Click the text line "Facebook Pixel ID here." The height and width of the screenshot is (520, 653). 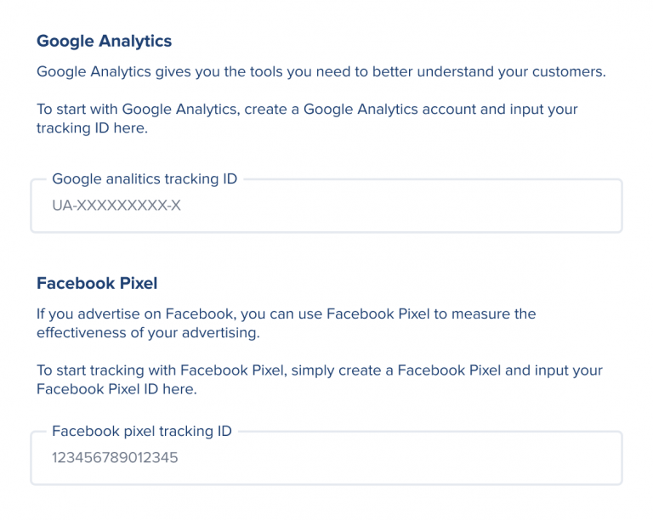116,390
